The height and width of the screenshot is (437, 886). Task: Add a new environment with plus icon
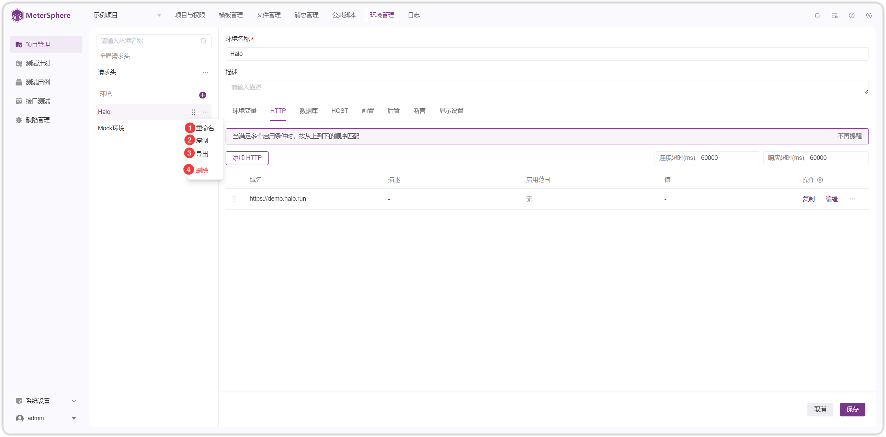click(x=203, y=95)
